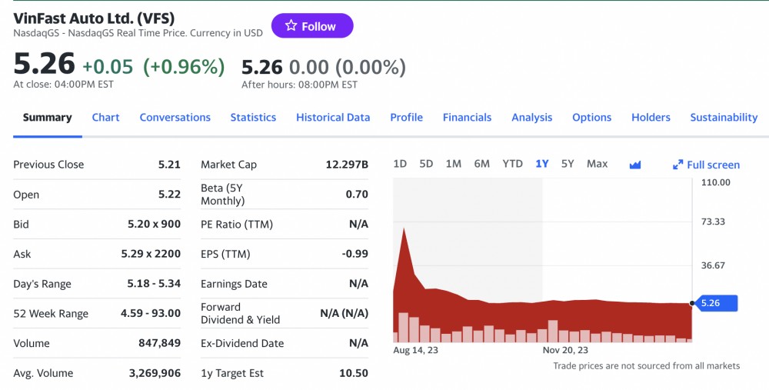Click the Day's Range value 5.18 - 5.34
The width and height of the screenshot is (769, 390).
click(x=154, y=284)
